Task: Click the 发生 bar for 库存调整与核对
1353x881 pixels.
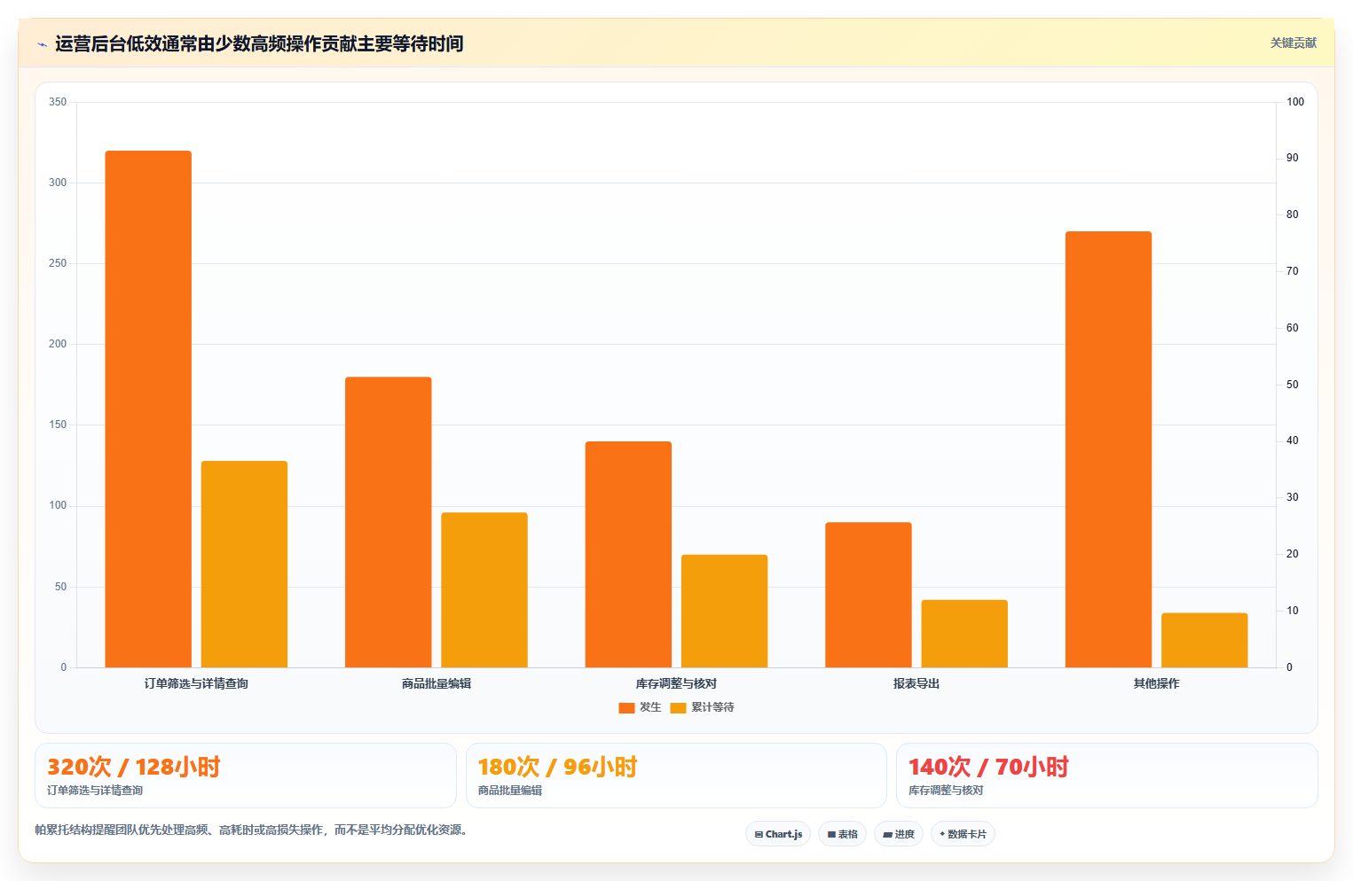Action: [x=628, y=554]
